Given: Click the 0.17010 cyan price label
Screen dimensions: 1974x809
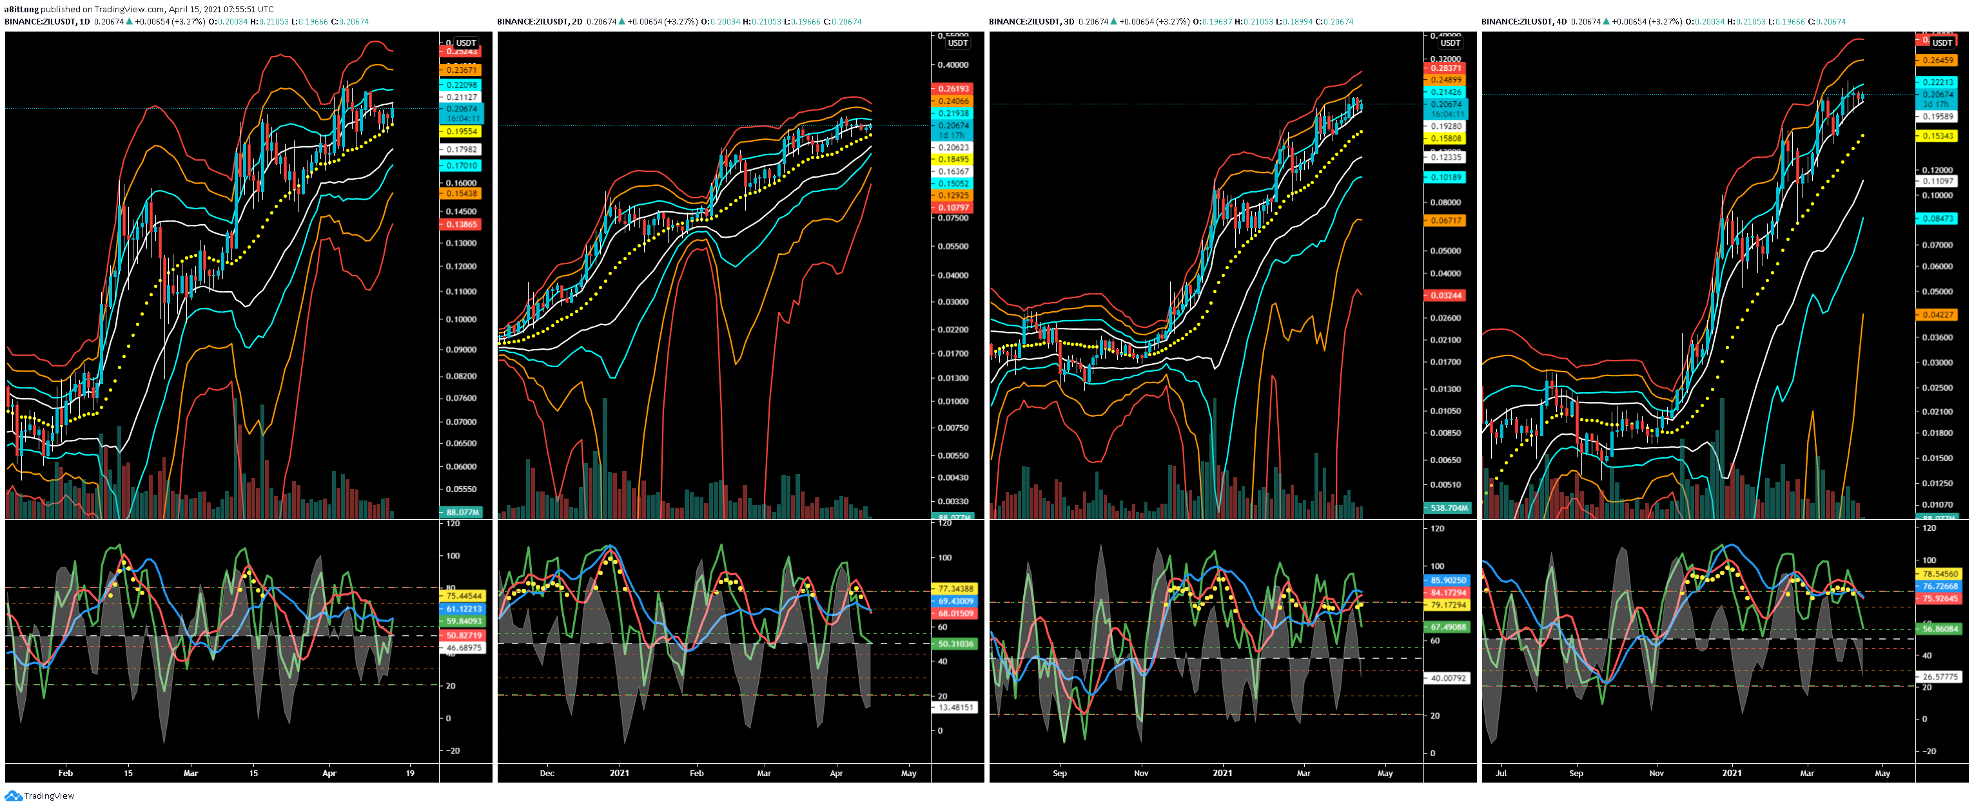Looking at the screenshot, I should click(x=462, y=166).
